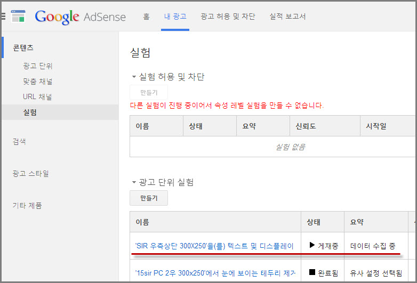Select 콘텐츠 in the sidebar
417x283 pixels.
click(x=23, y=48)
